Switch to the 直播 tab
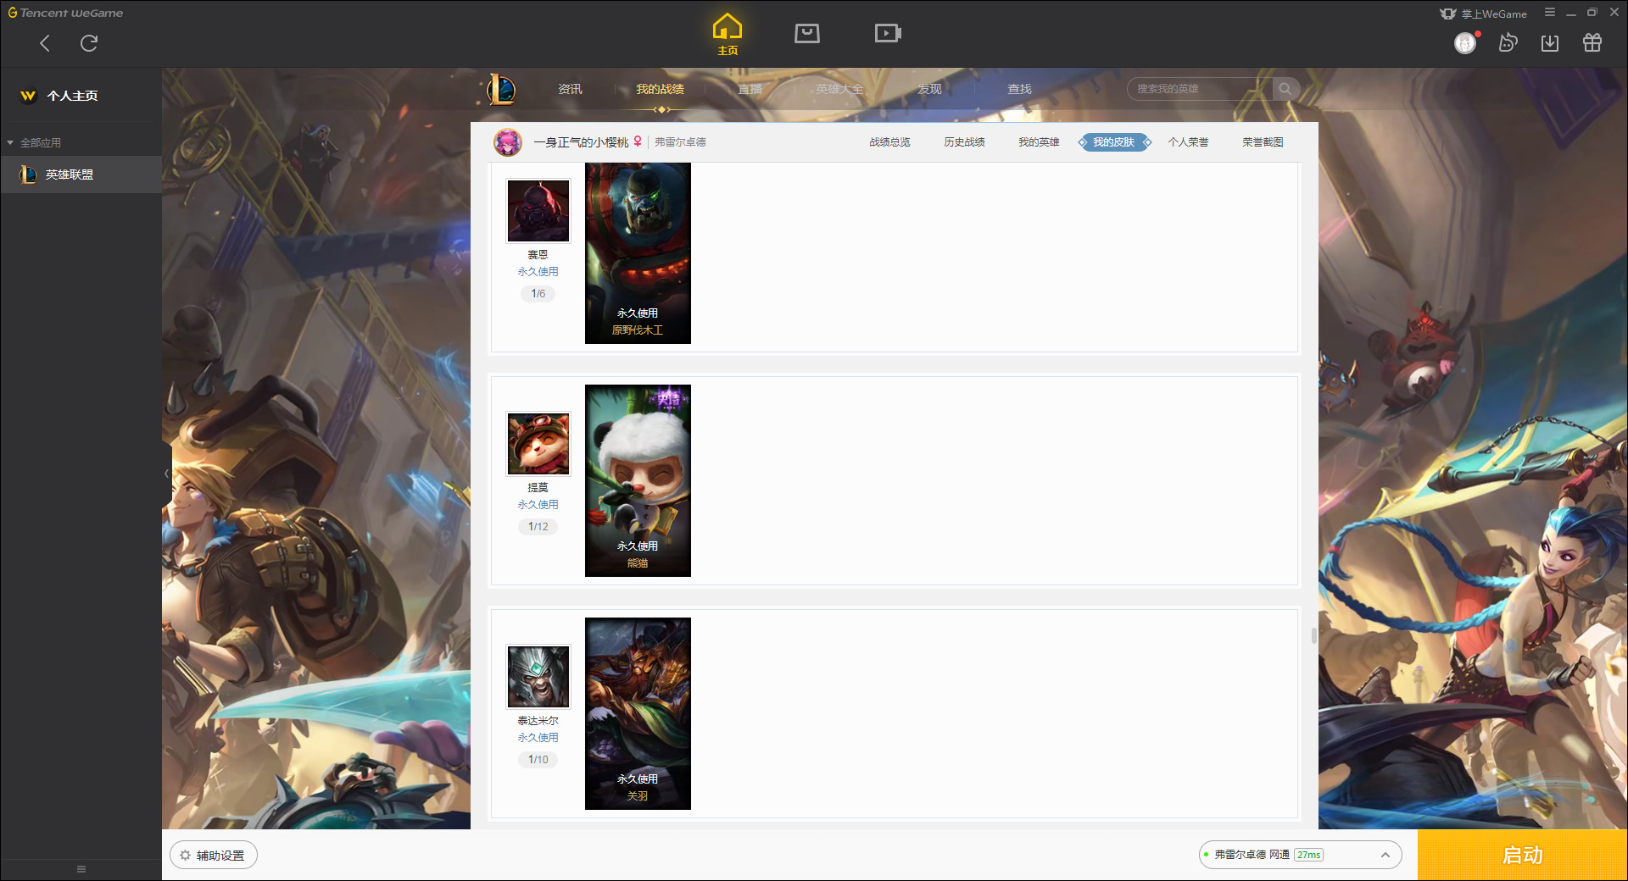Viewport: 1628px width, 881px height. tap(750, 89)
